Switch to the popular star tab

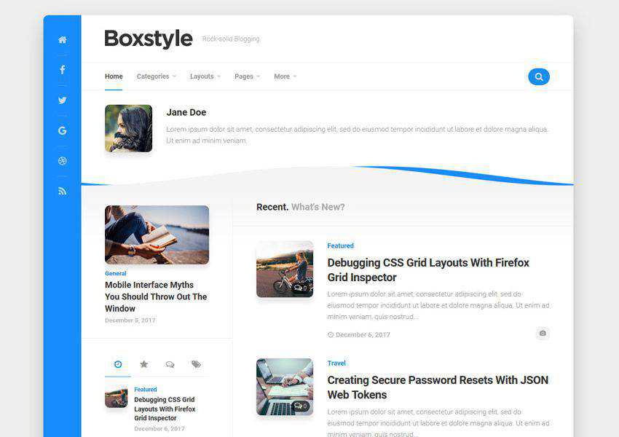[x=143, y=364]
